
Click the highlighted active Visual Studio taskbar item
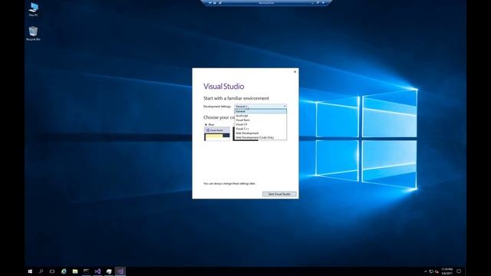pyautogui.click(x=120, y=271)
